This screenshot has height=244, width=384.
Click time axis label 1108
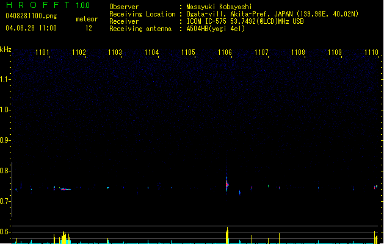[298, 52]
